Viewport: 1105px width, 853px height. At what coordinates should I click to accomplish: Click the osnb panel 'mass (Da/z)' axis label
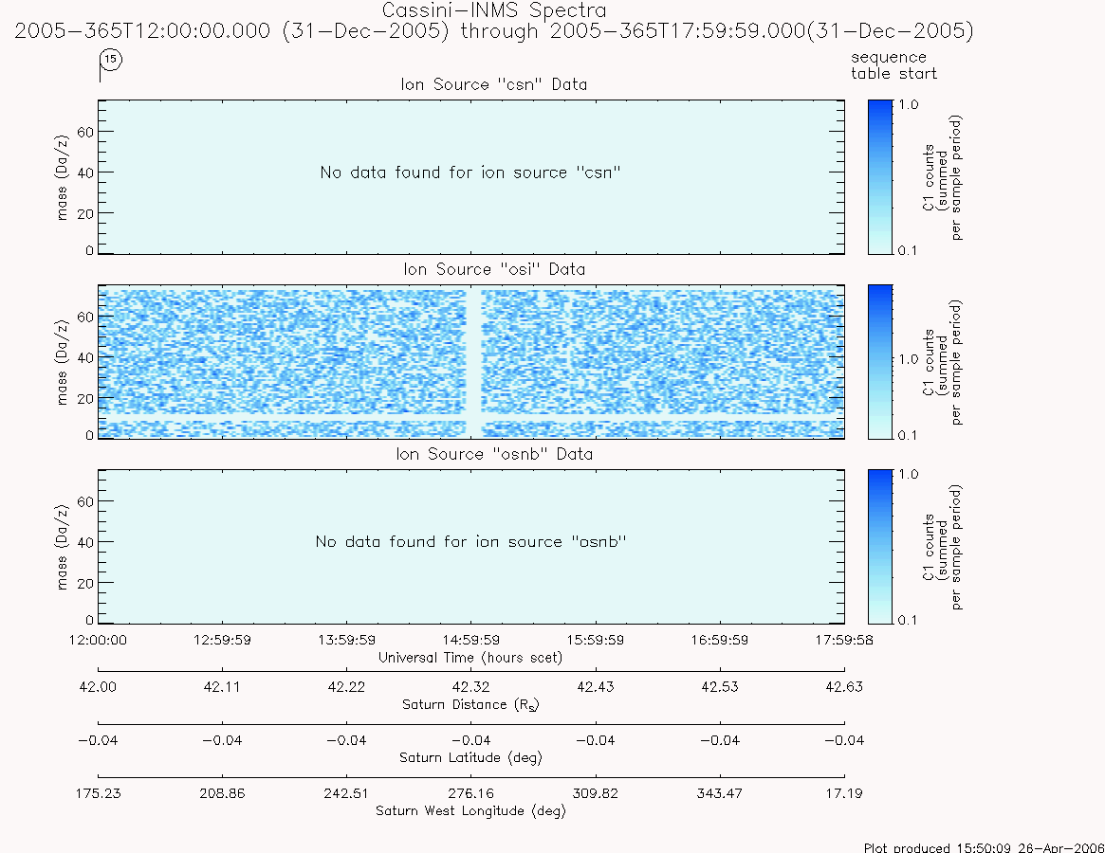click(62, 547)
